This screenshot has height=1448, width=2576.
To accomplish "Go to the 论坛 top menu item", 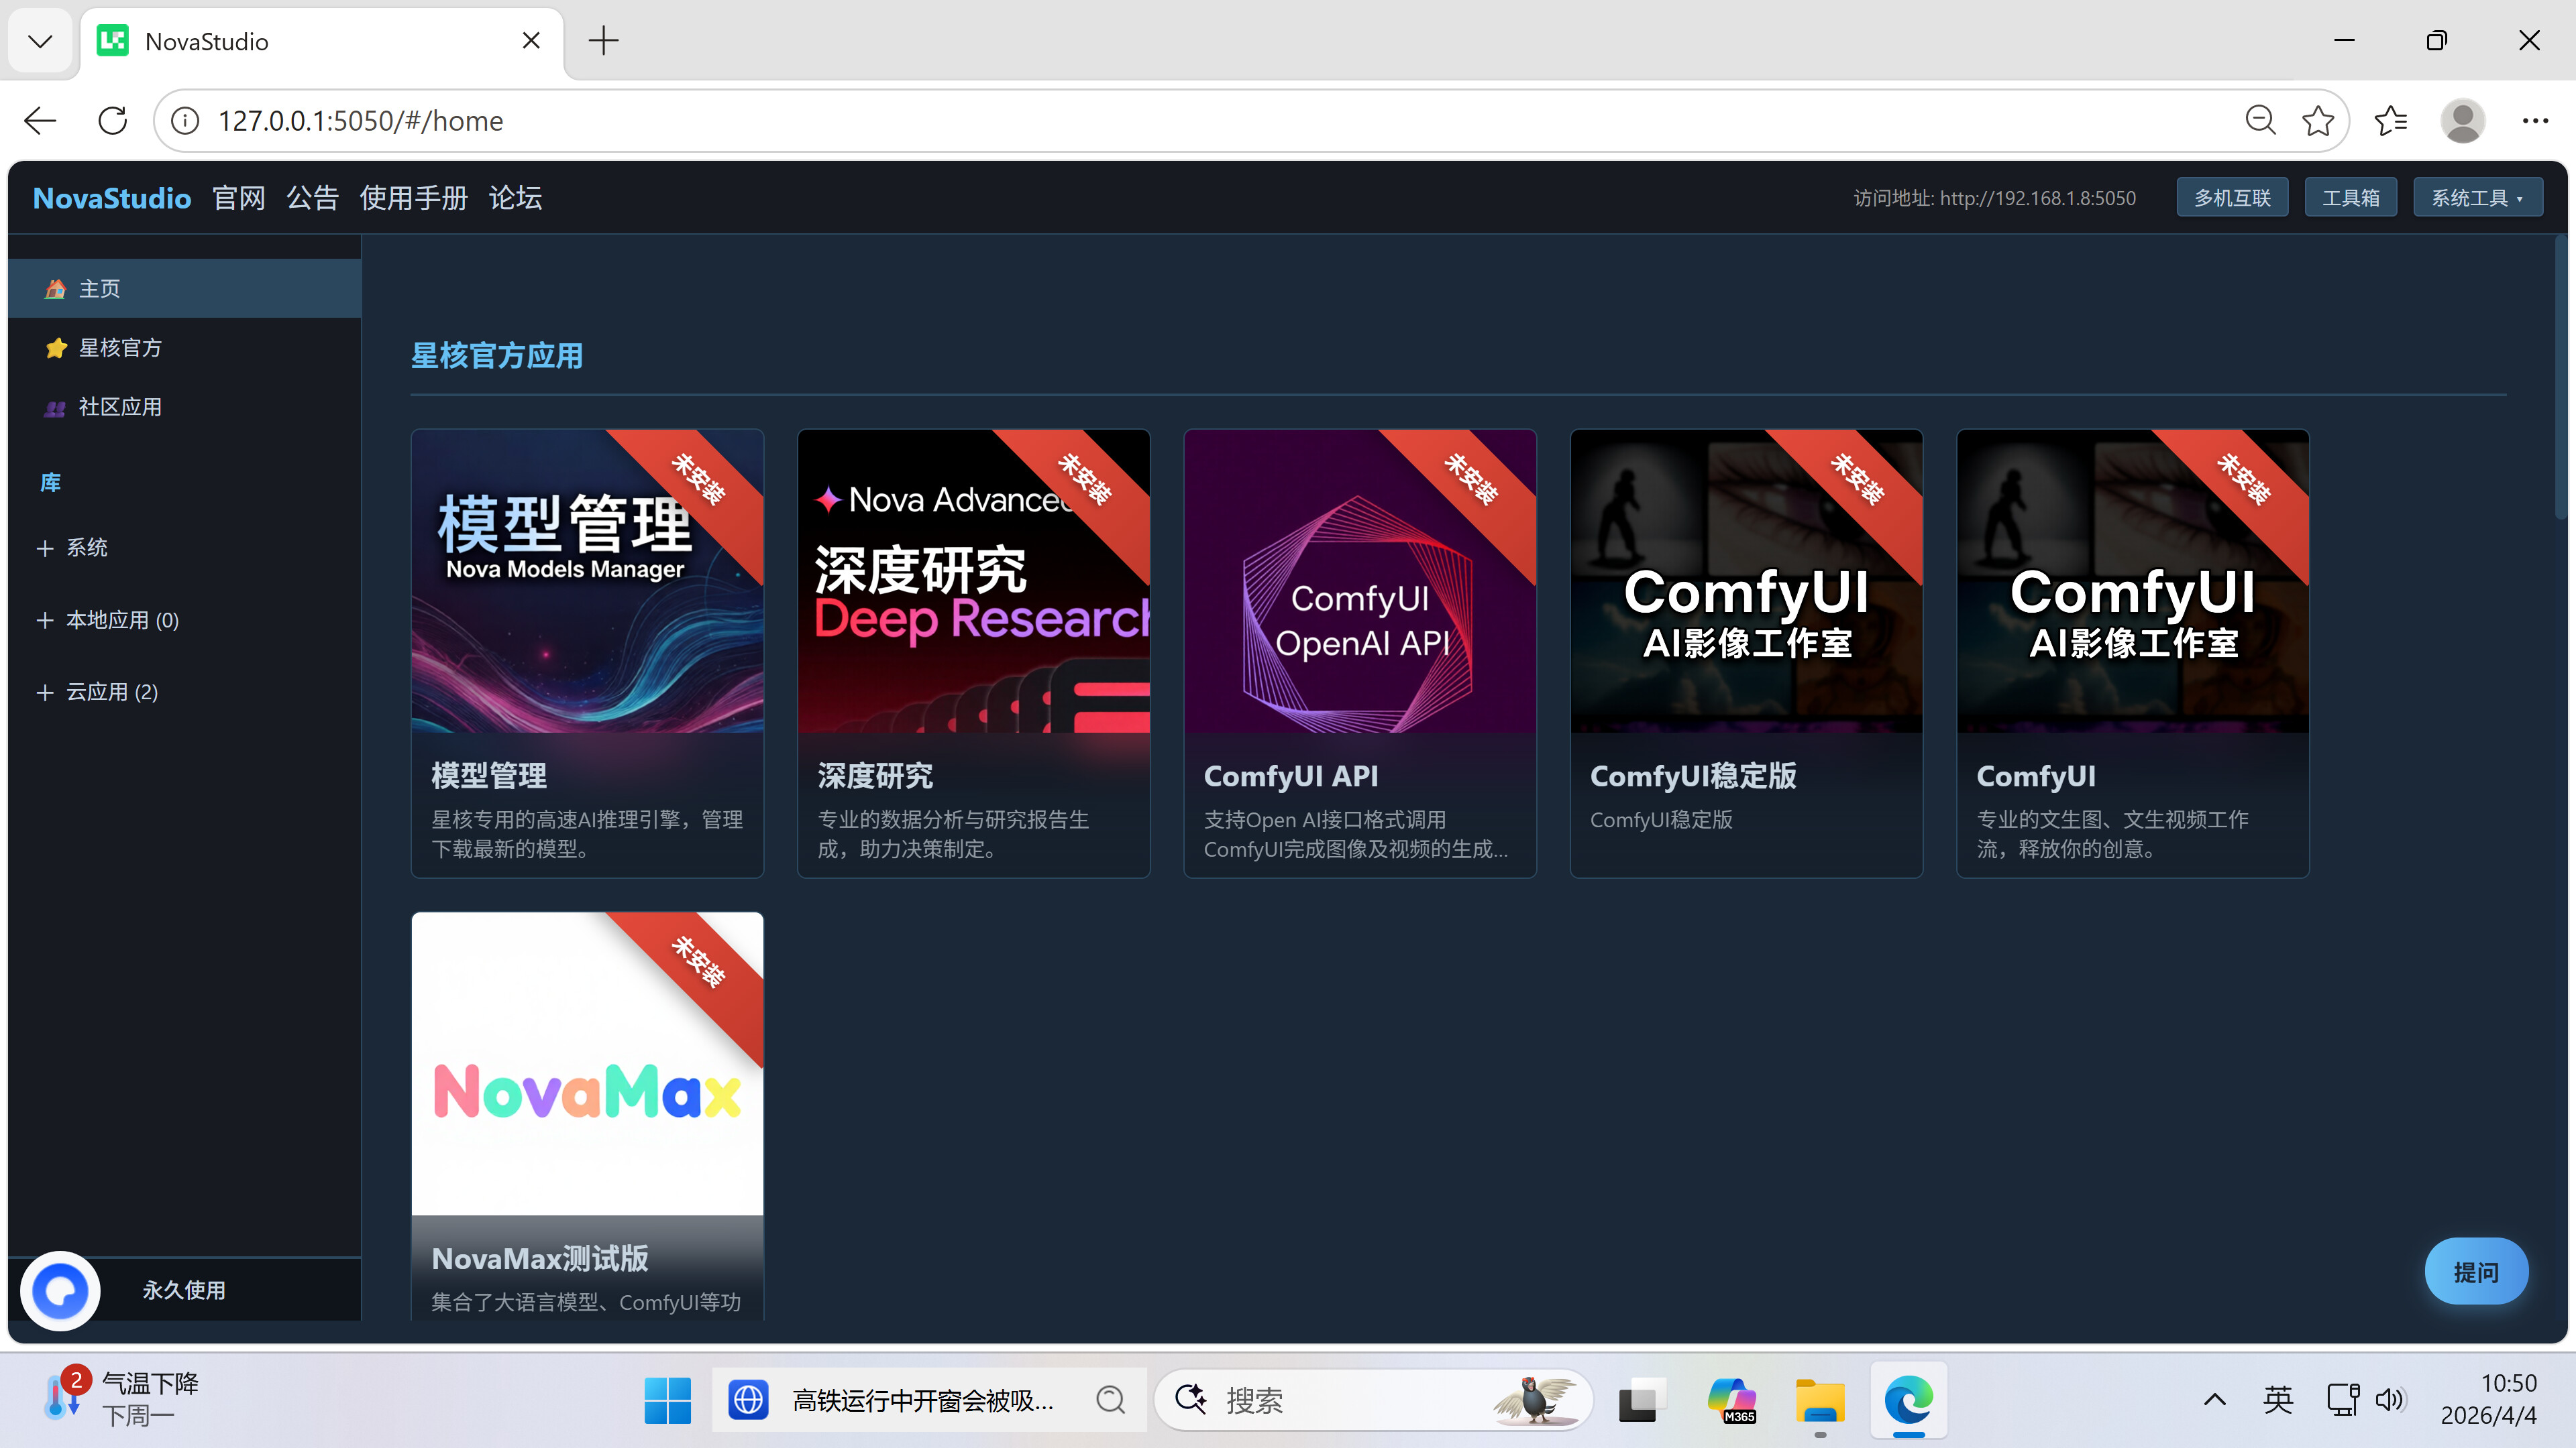I will (515, 198).
